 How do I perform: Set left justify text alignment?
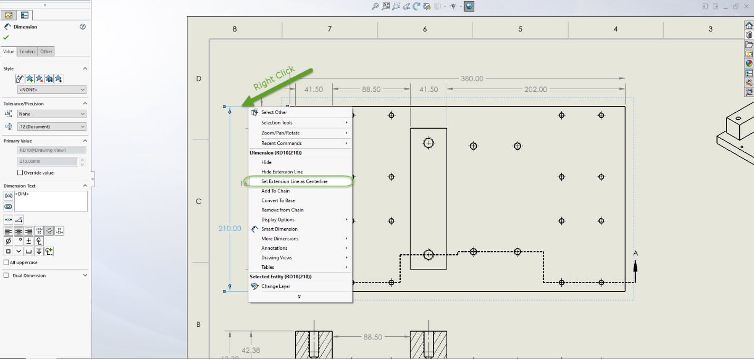(8, 231)
